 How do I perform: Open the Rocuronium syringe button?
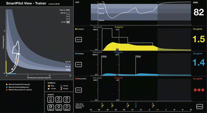point(80,90)
